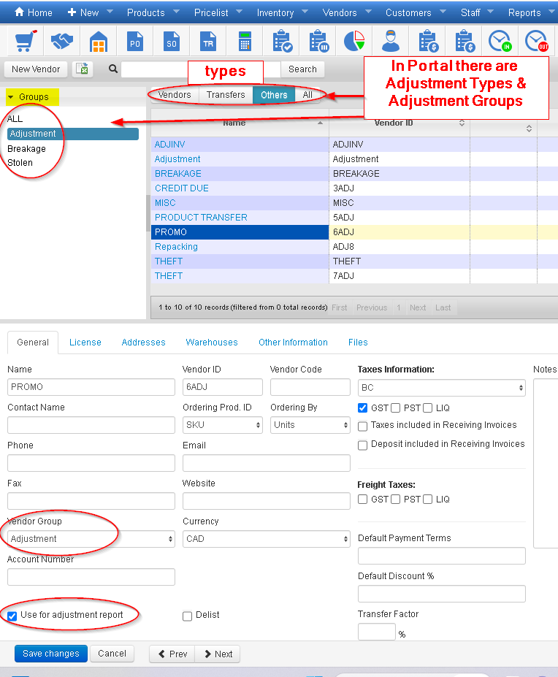This screenshot has height=677, width=558.
Task: Expand the Staff menu arrow
Action: 490,12
